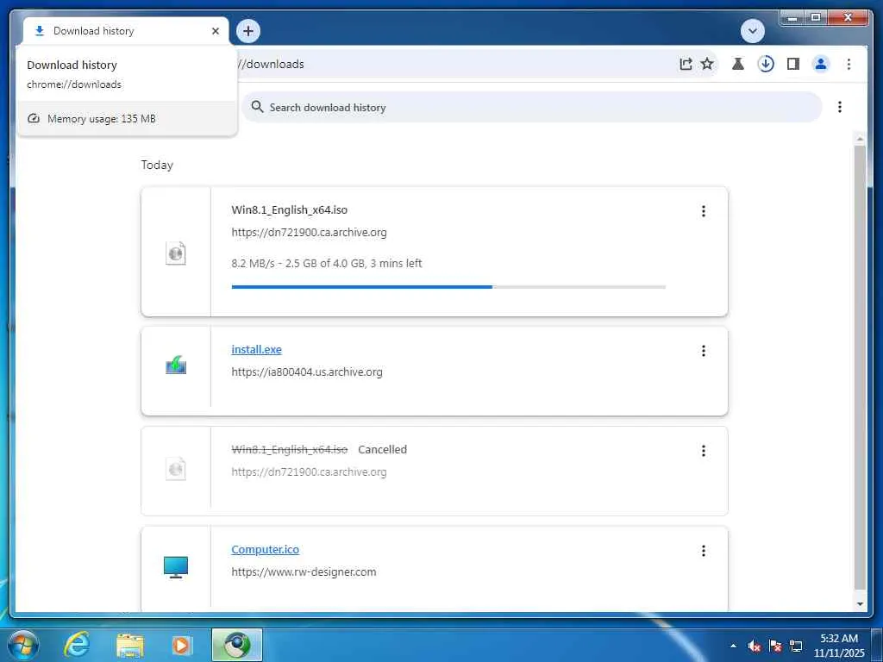Click the muted volume tray icon
Image resolution: width=883 pixels, height=662 pixels.
(755, 646)
